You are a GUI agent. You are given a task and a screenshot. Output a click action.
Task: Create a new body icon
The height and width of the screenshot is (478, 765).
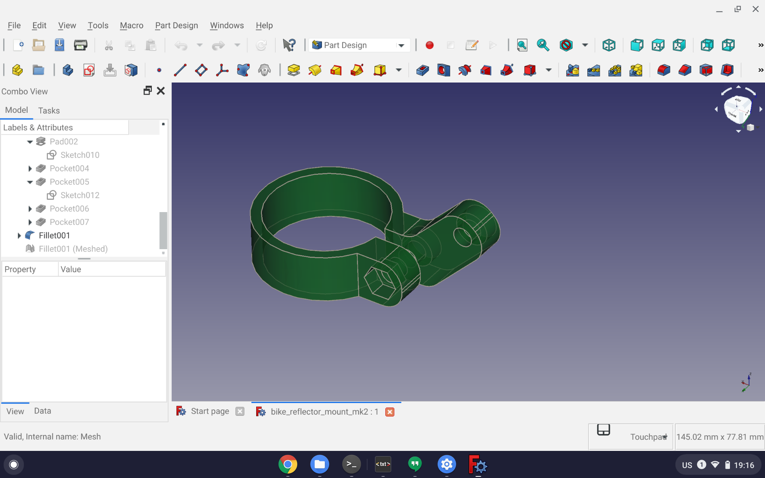click(x=68, y=70)
